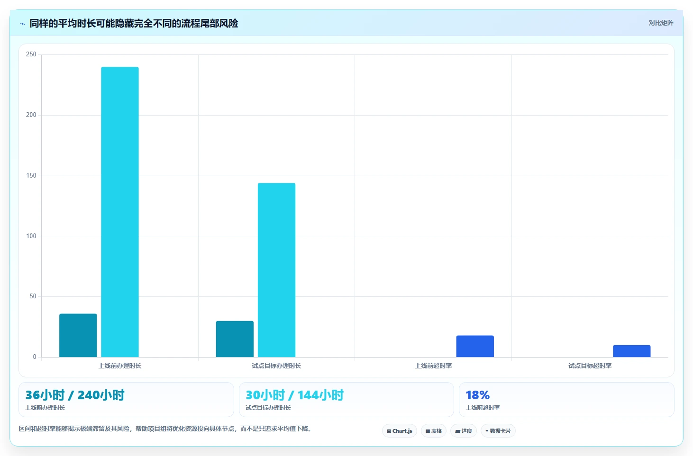Click the 对比矩阵 label in header
The height and width of the screenshot is (456, 693).
[x=661, y=23]
